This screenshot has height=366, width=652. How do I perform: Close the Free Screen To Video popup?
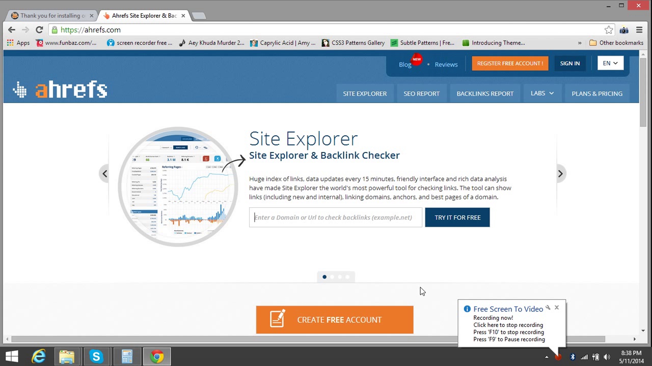click(557, 307)
